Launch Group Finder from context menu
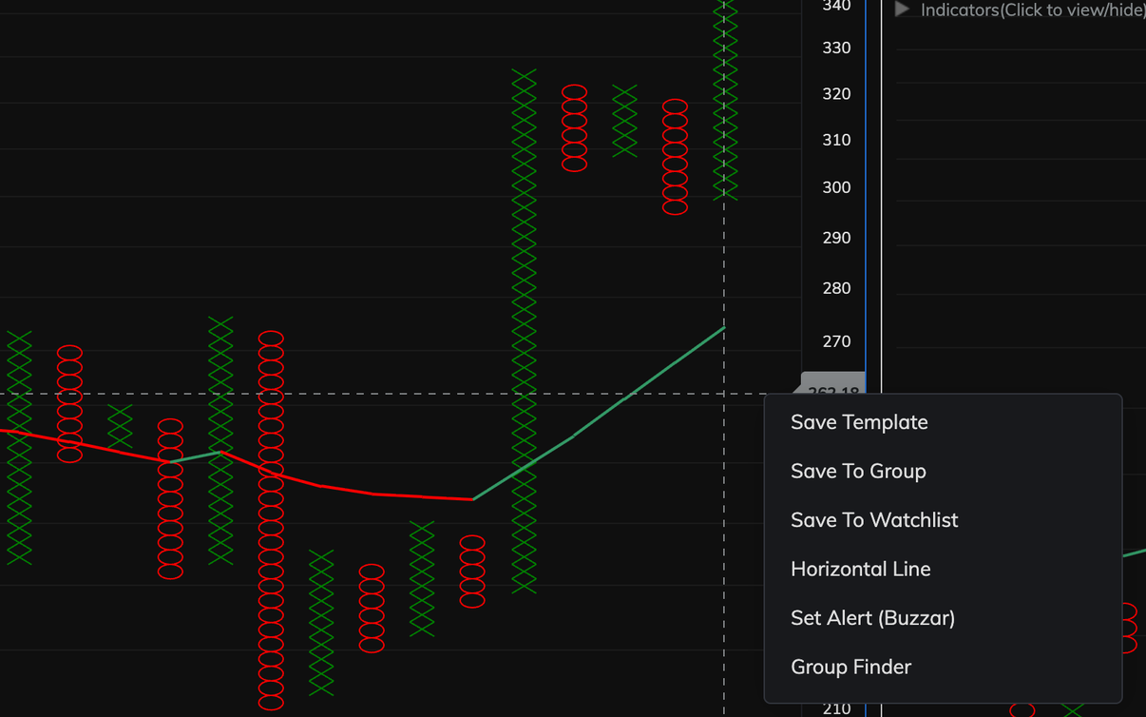The width and height of the screenshot is (1146, 717). pos(851,667)
